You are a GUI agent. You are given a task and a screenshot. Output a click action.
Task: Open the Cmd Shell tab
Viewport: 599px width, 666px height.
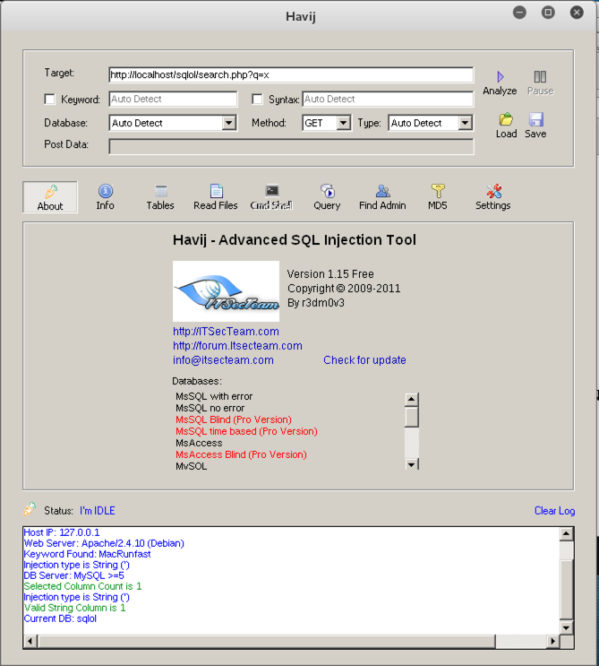click(x=271, y=197)
